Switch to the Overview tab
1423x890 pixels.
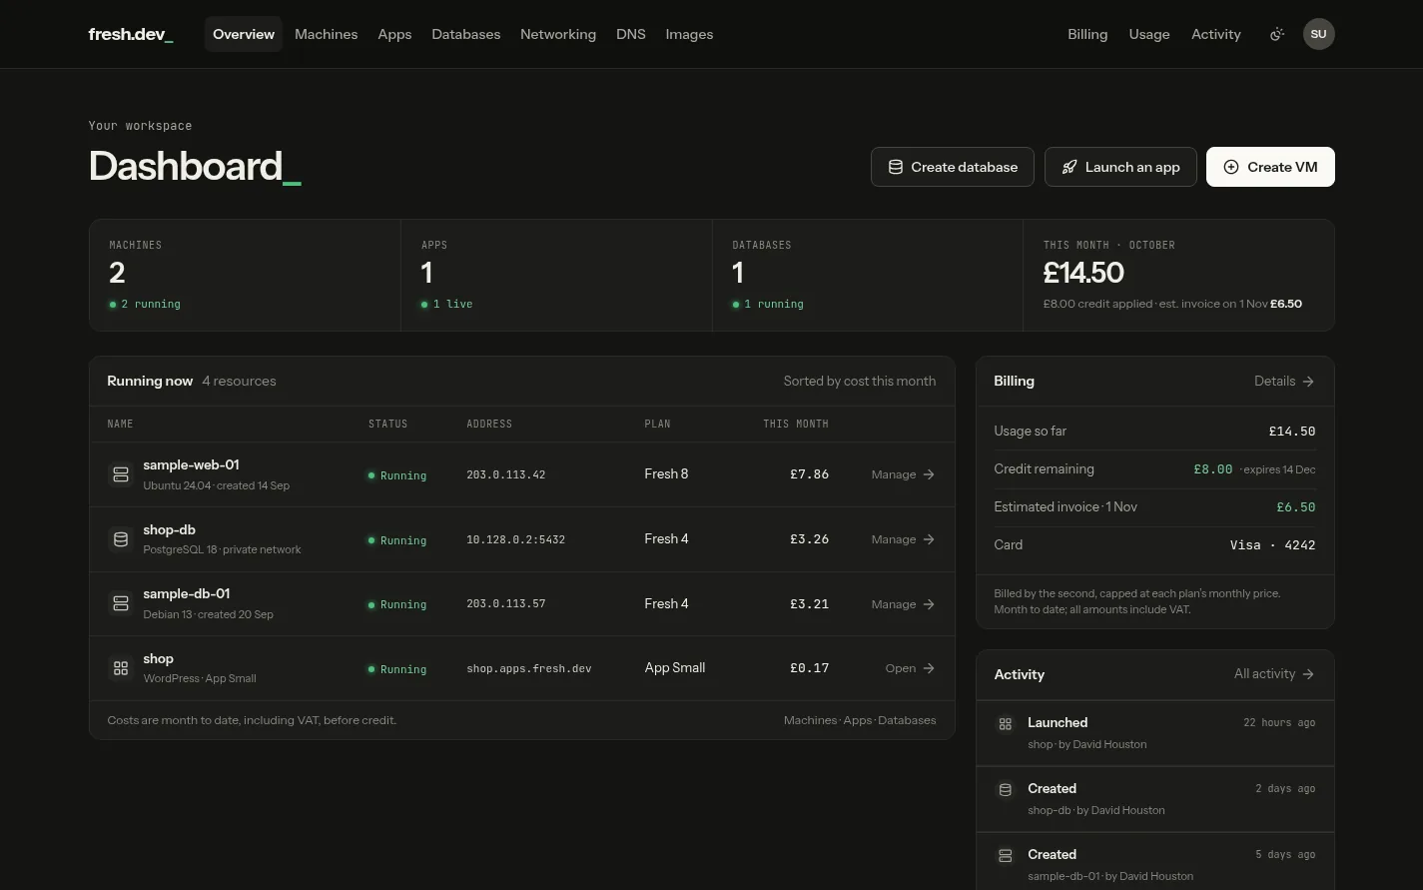244,34
